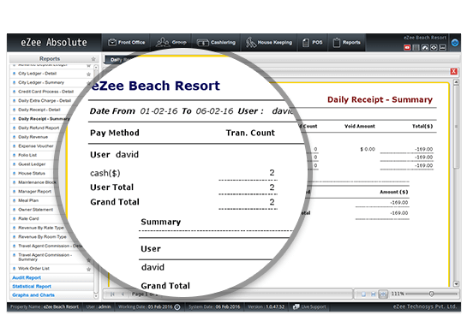The width and height of the screenshot is (467, 321).
Task: Expand the Statistical Report section
Action: point(32,286)
